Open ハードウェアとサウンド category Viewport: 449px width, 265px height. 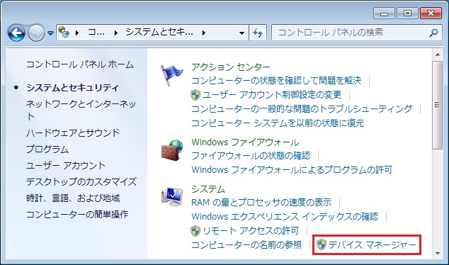[73, 132]
